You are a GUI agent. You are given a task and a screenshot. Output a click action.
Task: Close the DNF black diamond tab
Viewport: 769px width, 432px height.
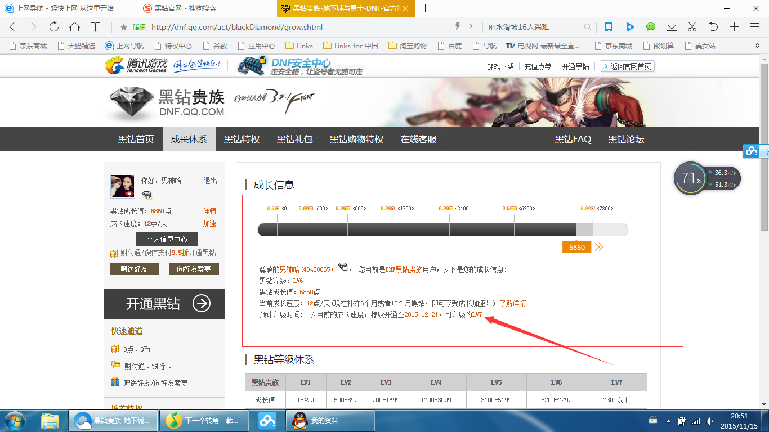click(x=406, y=8)
